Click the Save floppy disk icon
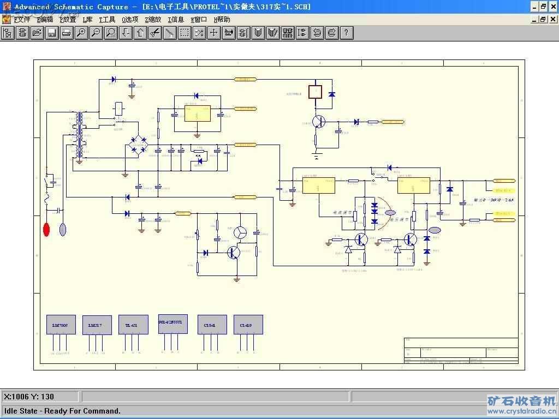 point(52,33)
